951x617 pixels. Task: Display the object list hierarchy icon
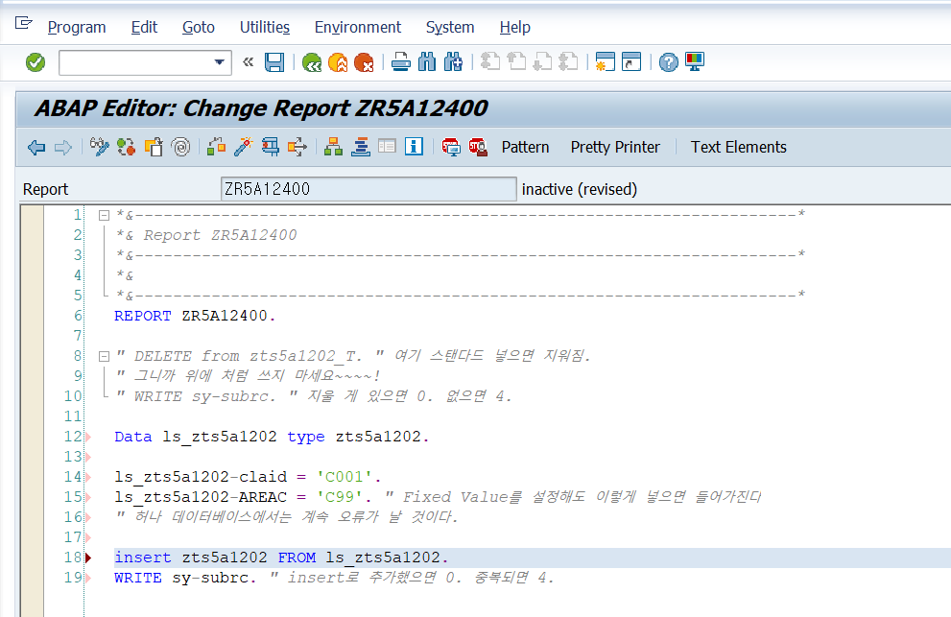click(333, 147)
